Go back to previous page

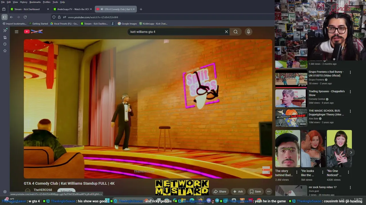[x=11, y=17]
